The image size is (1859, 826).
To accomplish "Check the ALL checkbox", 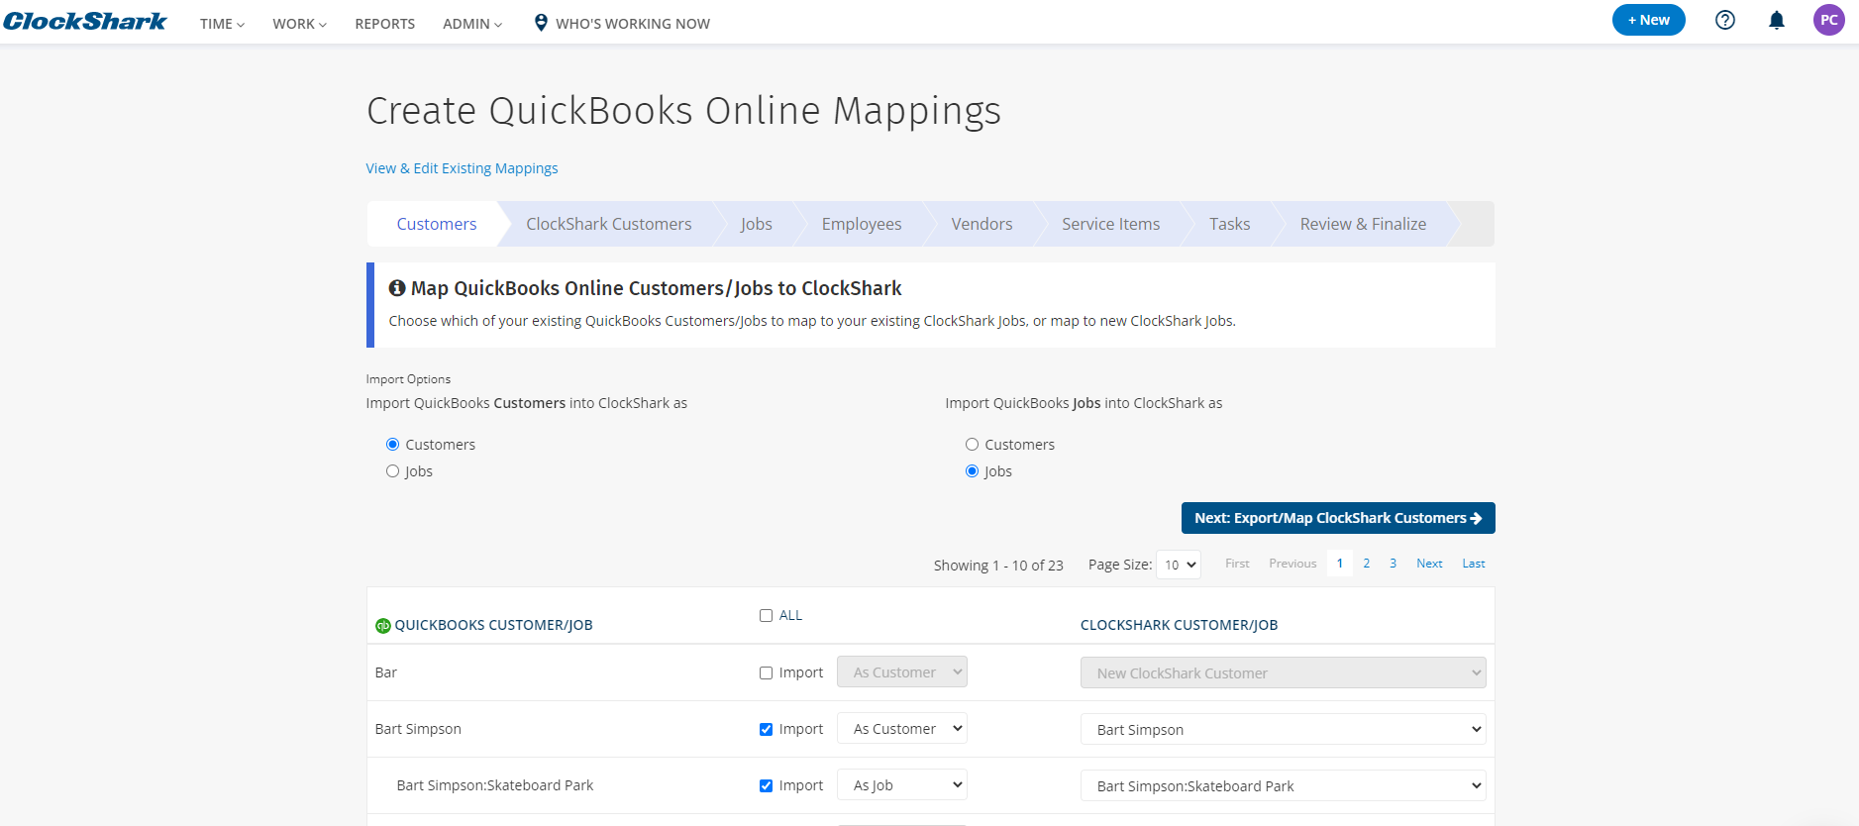I will coord(766,616).
